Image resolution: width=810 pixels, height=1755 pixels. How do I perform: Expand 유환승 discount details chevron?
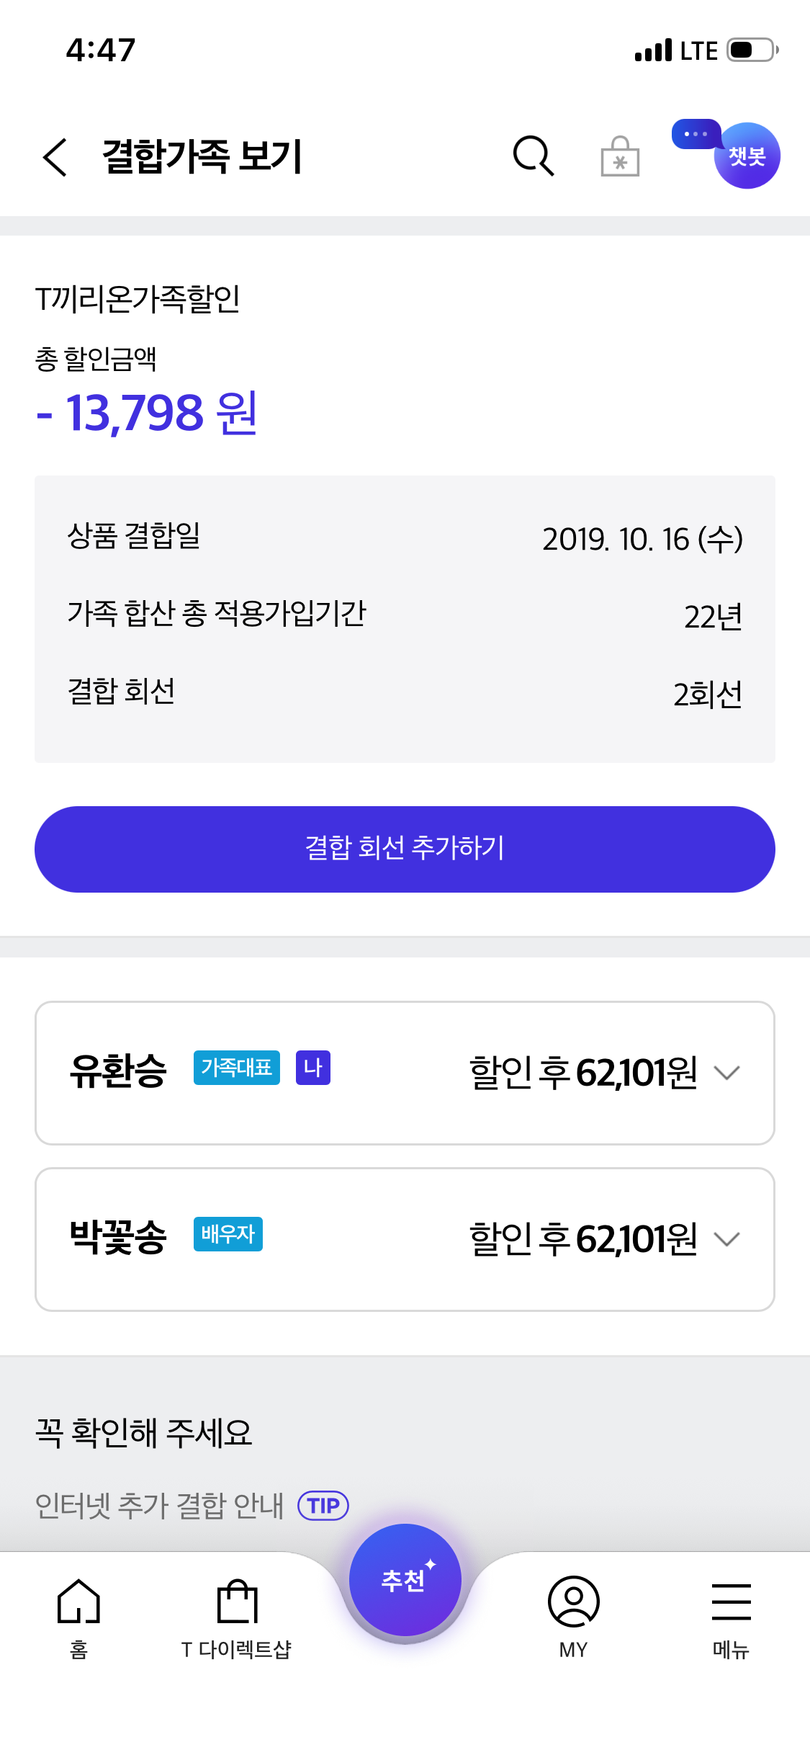tap(726, 1073)
